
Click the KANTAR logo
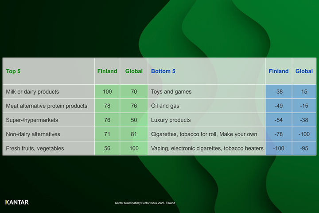pos(17,202)
